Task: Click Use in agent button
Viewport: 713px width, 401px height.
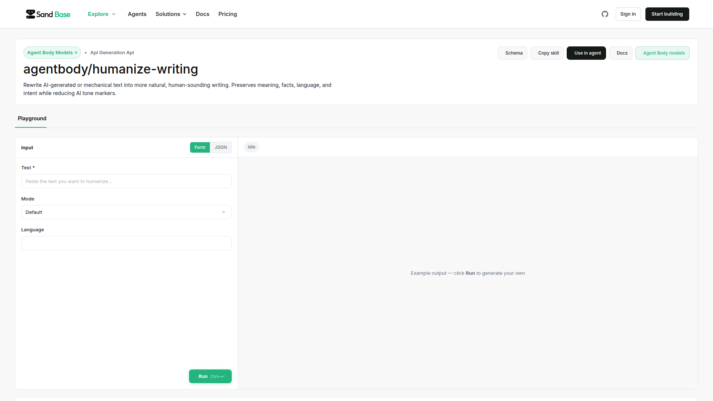Action: [586, 53]
